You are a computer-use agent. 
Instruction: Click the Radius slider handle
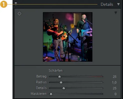click(x=61, y=82)
